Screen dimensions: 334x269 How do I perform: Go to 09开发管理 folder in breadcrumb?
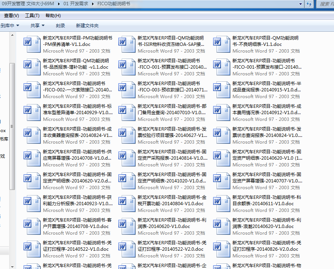(28, 4)
